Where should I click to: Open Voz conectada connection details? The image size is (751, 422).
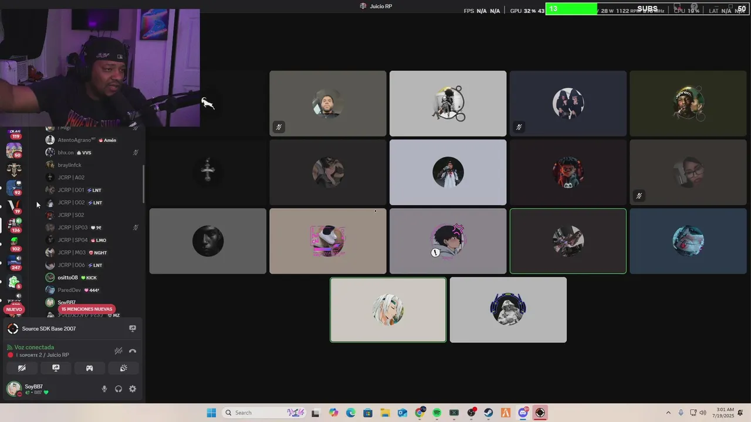(34, 348)
